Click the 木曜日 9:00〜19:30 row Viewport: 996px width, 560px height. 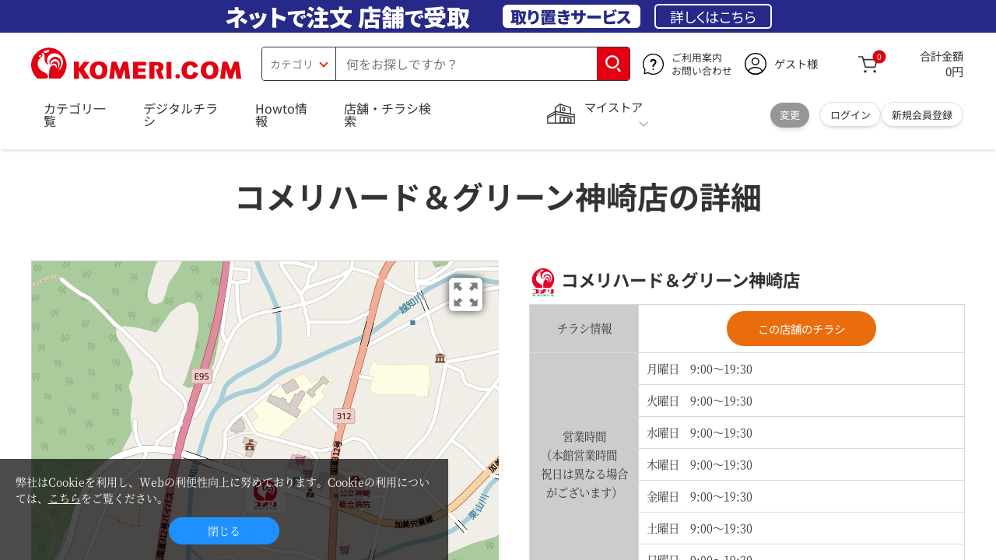[801, 464]
